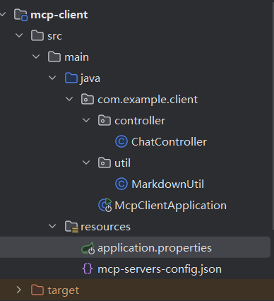Click the JSON braces icon of mcp-servers-config.json

coord(88,269)
